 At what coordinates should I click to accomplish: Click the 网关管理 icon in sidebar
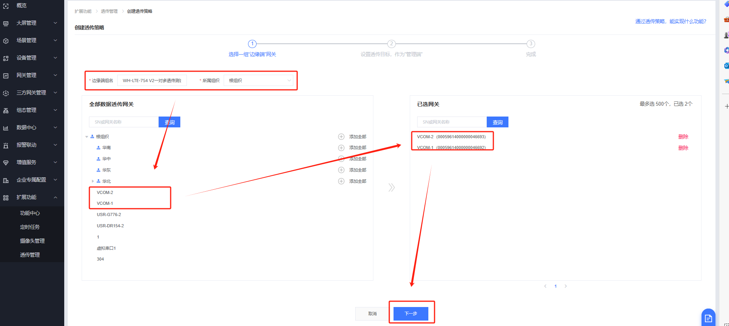pos(6,75)
